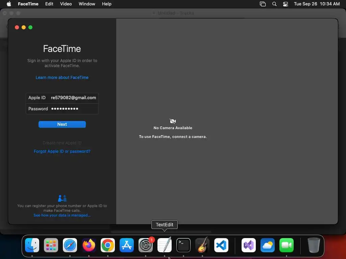346x259 pixels.
Task: Click the date and time in the menu bar
Action: 317,4
